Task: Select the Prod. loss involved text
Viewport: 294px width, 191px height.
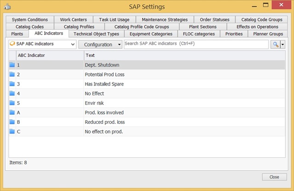Action: pos(104,113)
